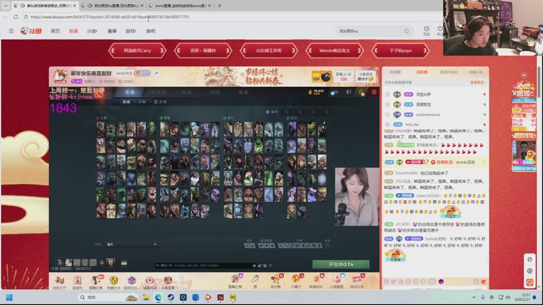Mute the first browser tab speaker icon
The image size is (543, 305).
22,5
